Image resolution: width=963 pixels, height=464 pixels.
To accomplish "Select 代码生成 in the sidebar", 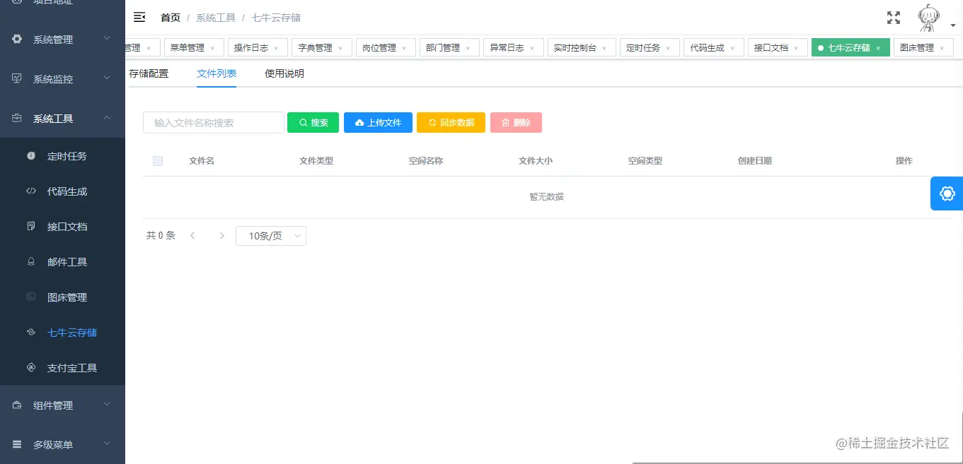I will 64,191.
